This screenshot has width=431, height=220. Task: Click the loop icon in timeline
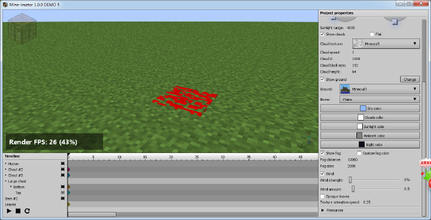[27, 211]
